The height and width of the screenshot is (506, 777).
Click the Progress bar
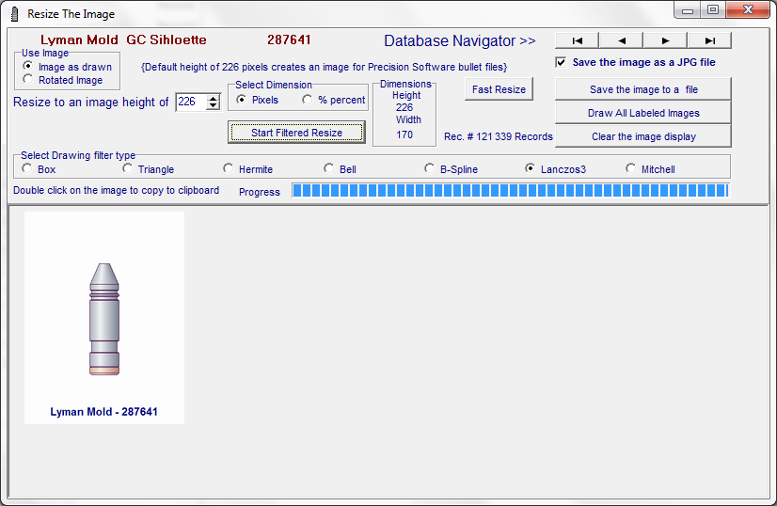click(x=511, y=190)
